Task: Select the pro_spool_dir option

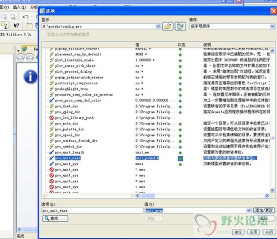Action: tap(68, 135)
